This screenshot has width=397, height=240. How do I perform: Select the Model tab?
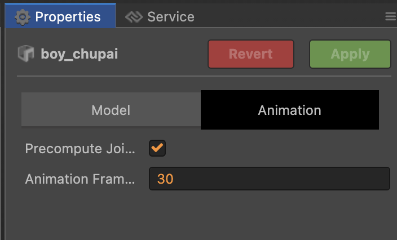pos(111,110)
